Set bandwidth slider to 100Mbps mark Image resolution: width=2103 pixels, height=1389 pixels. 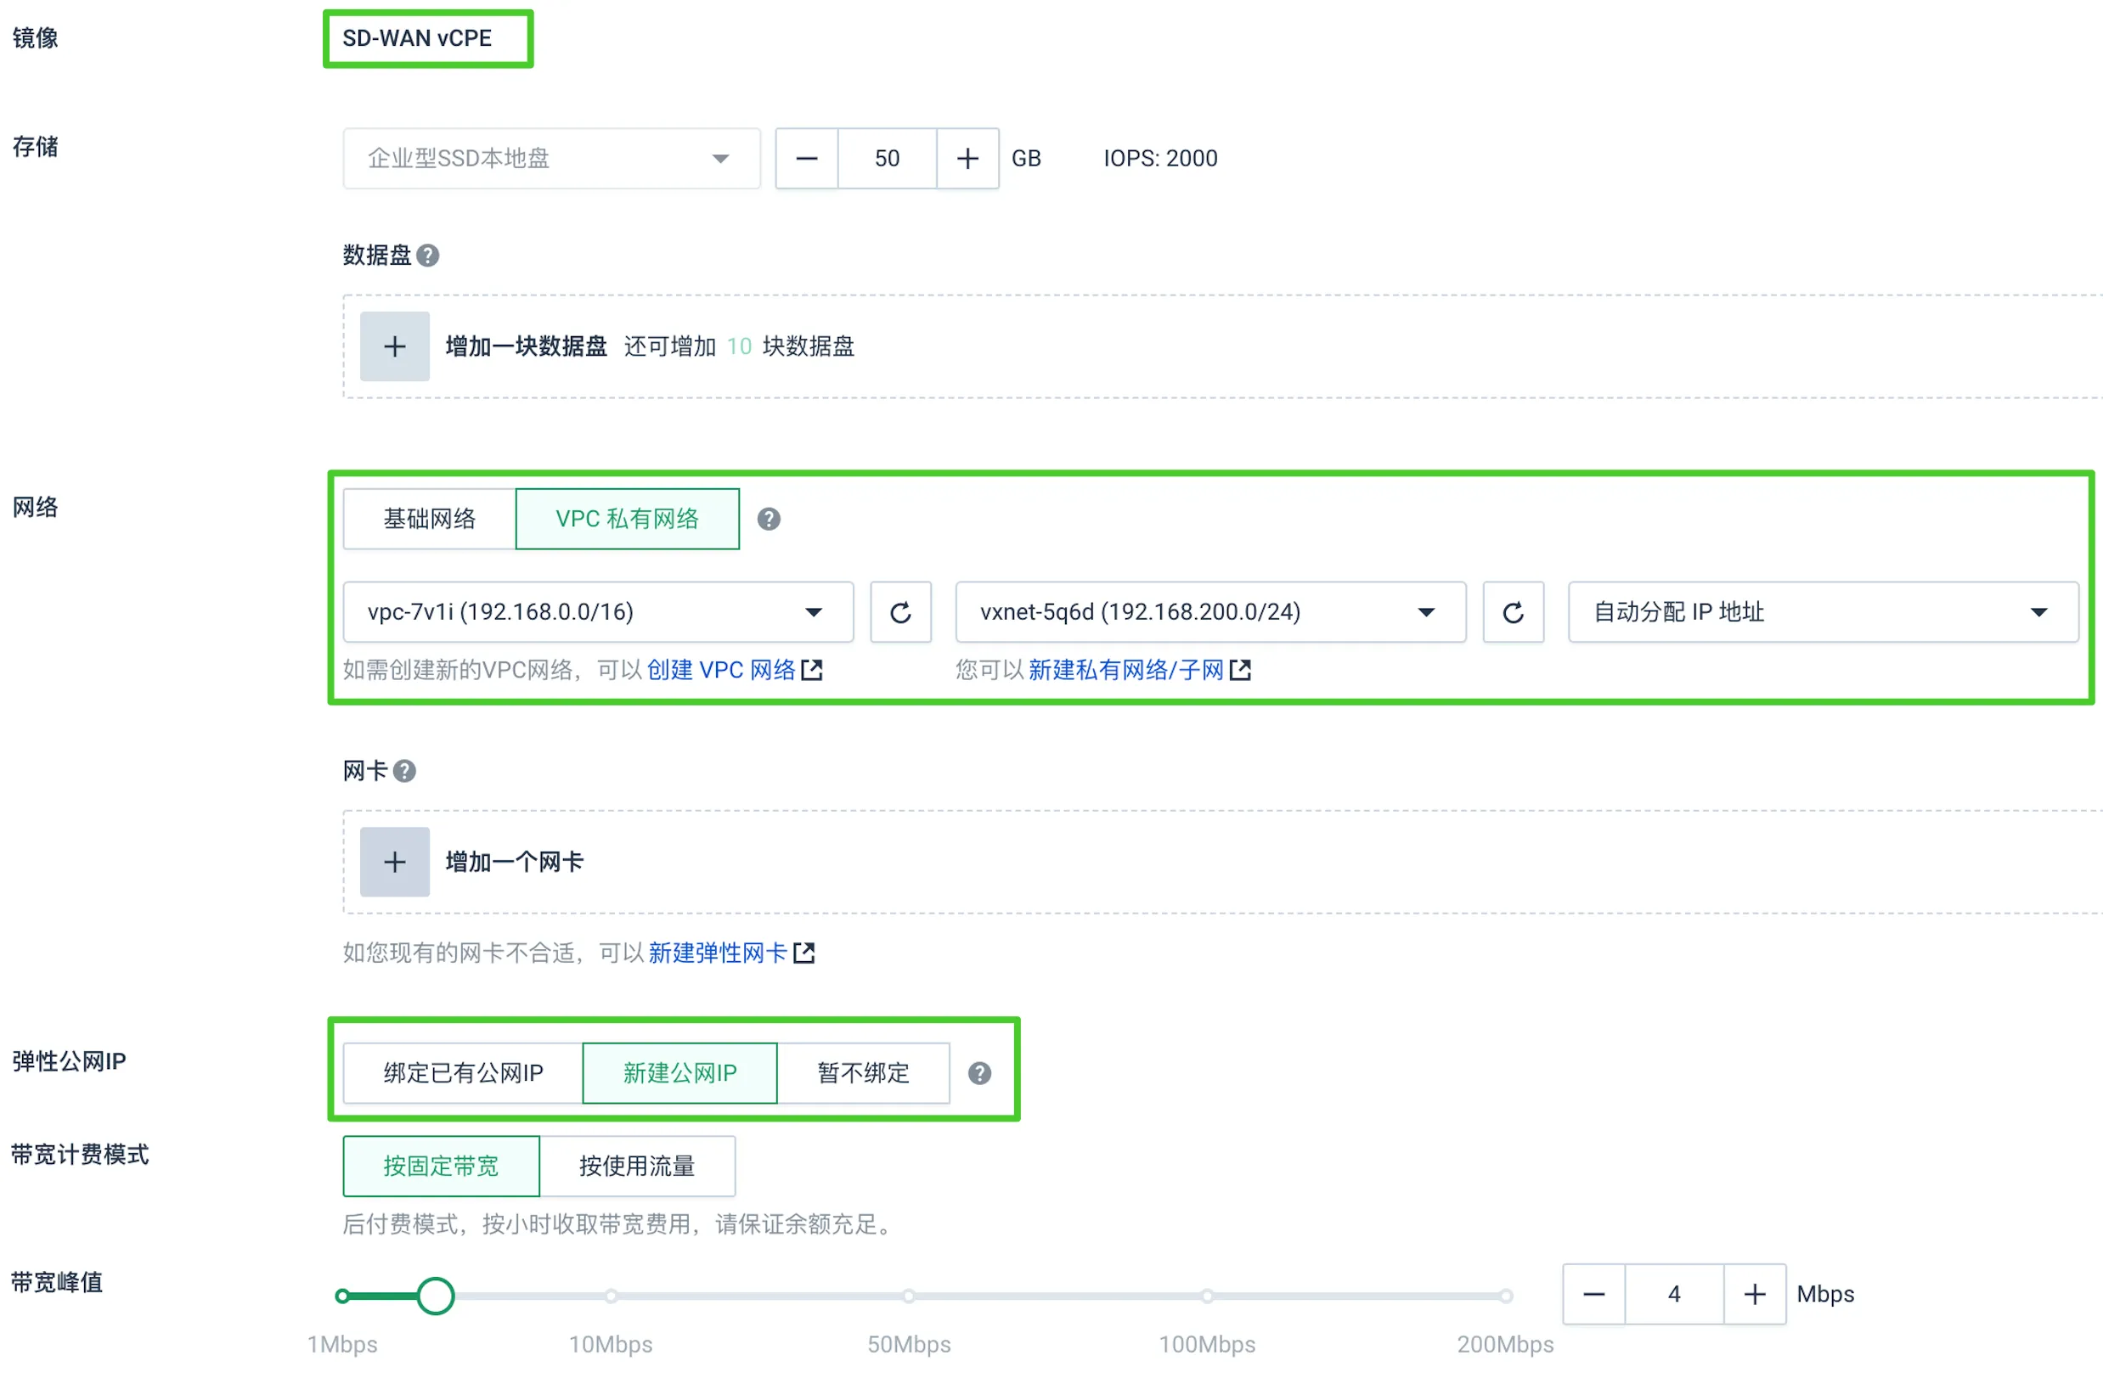click(x=1208, y=1296)
